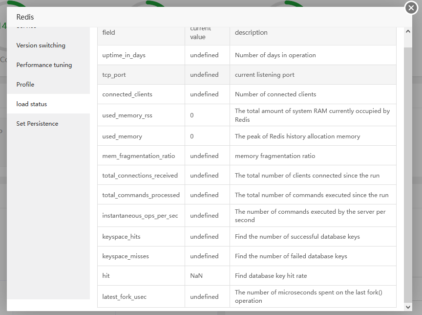Close the Redis dialog with X icon

tap(411, 8)
